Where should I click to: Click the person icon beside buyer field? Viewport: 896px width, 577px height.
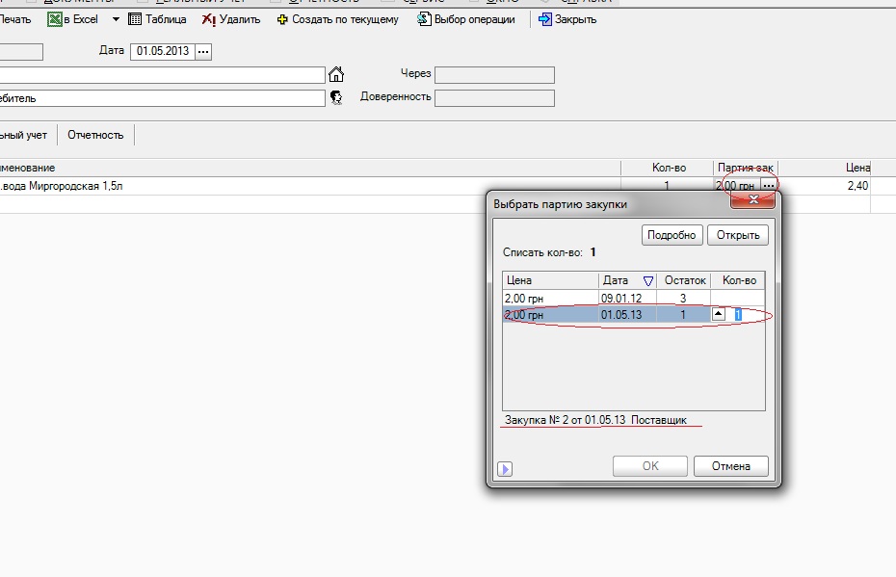click(x=336, y=97)
